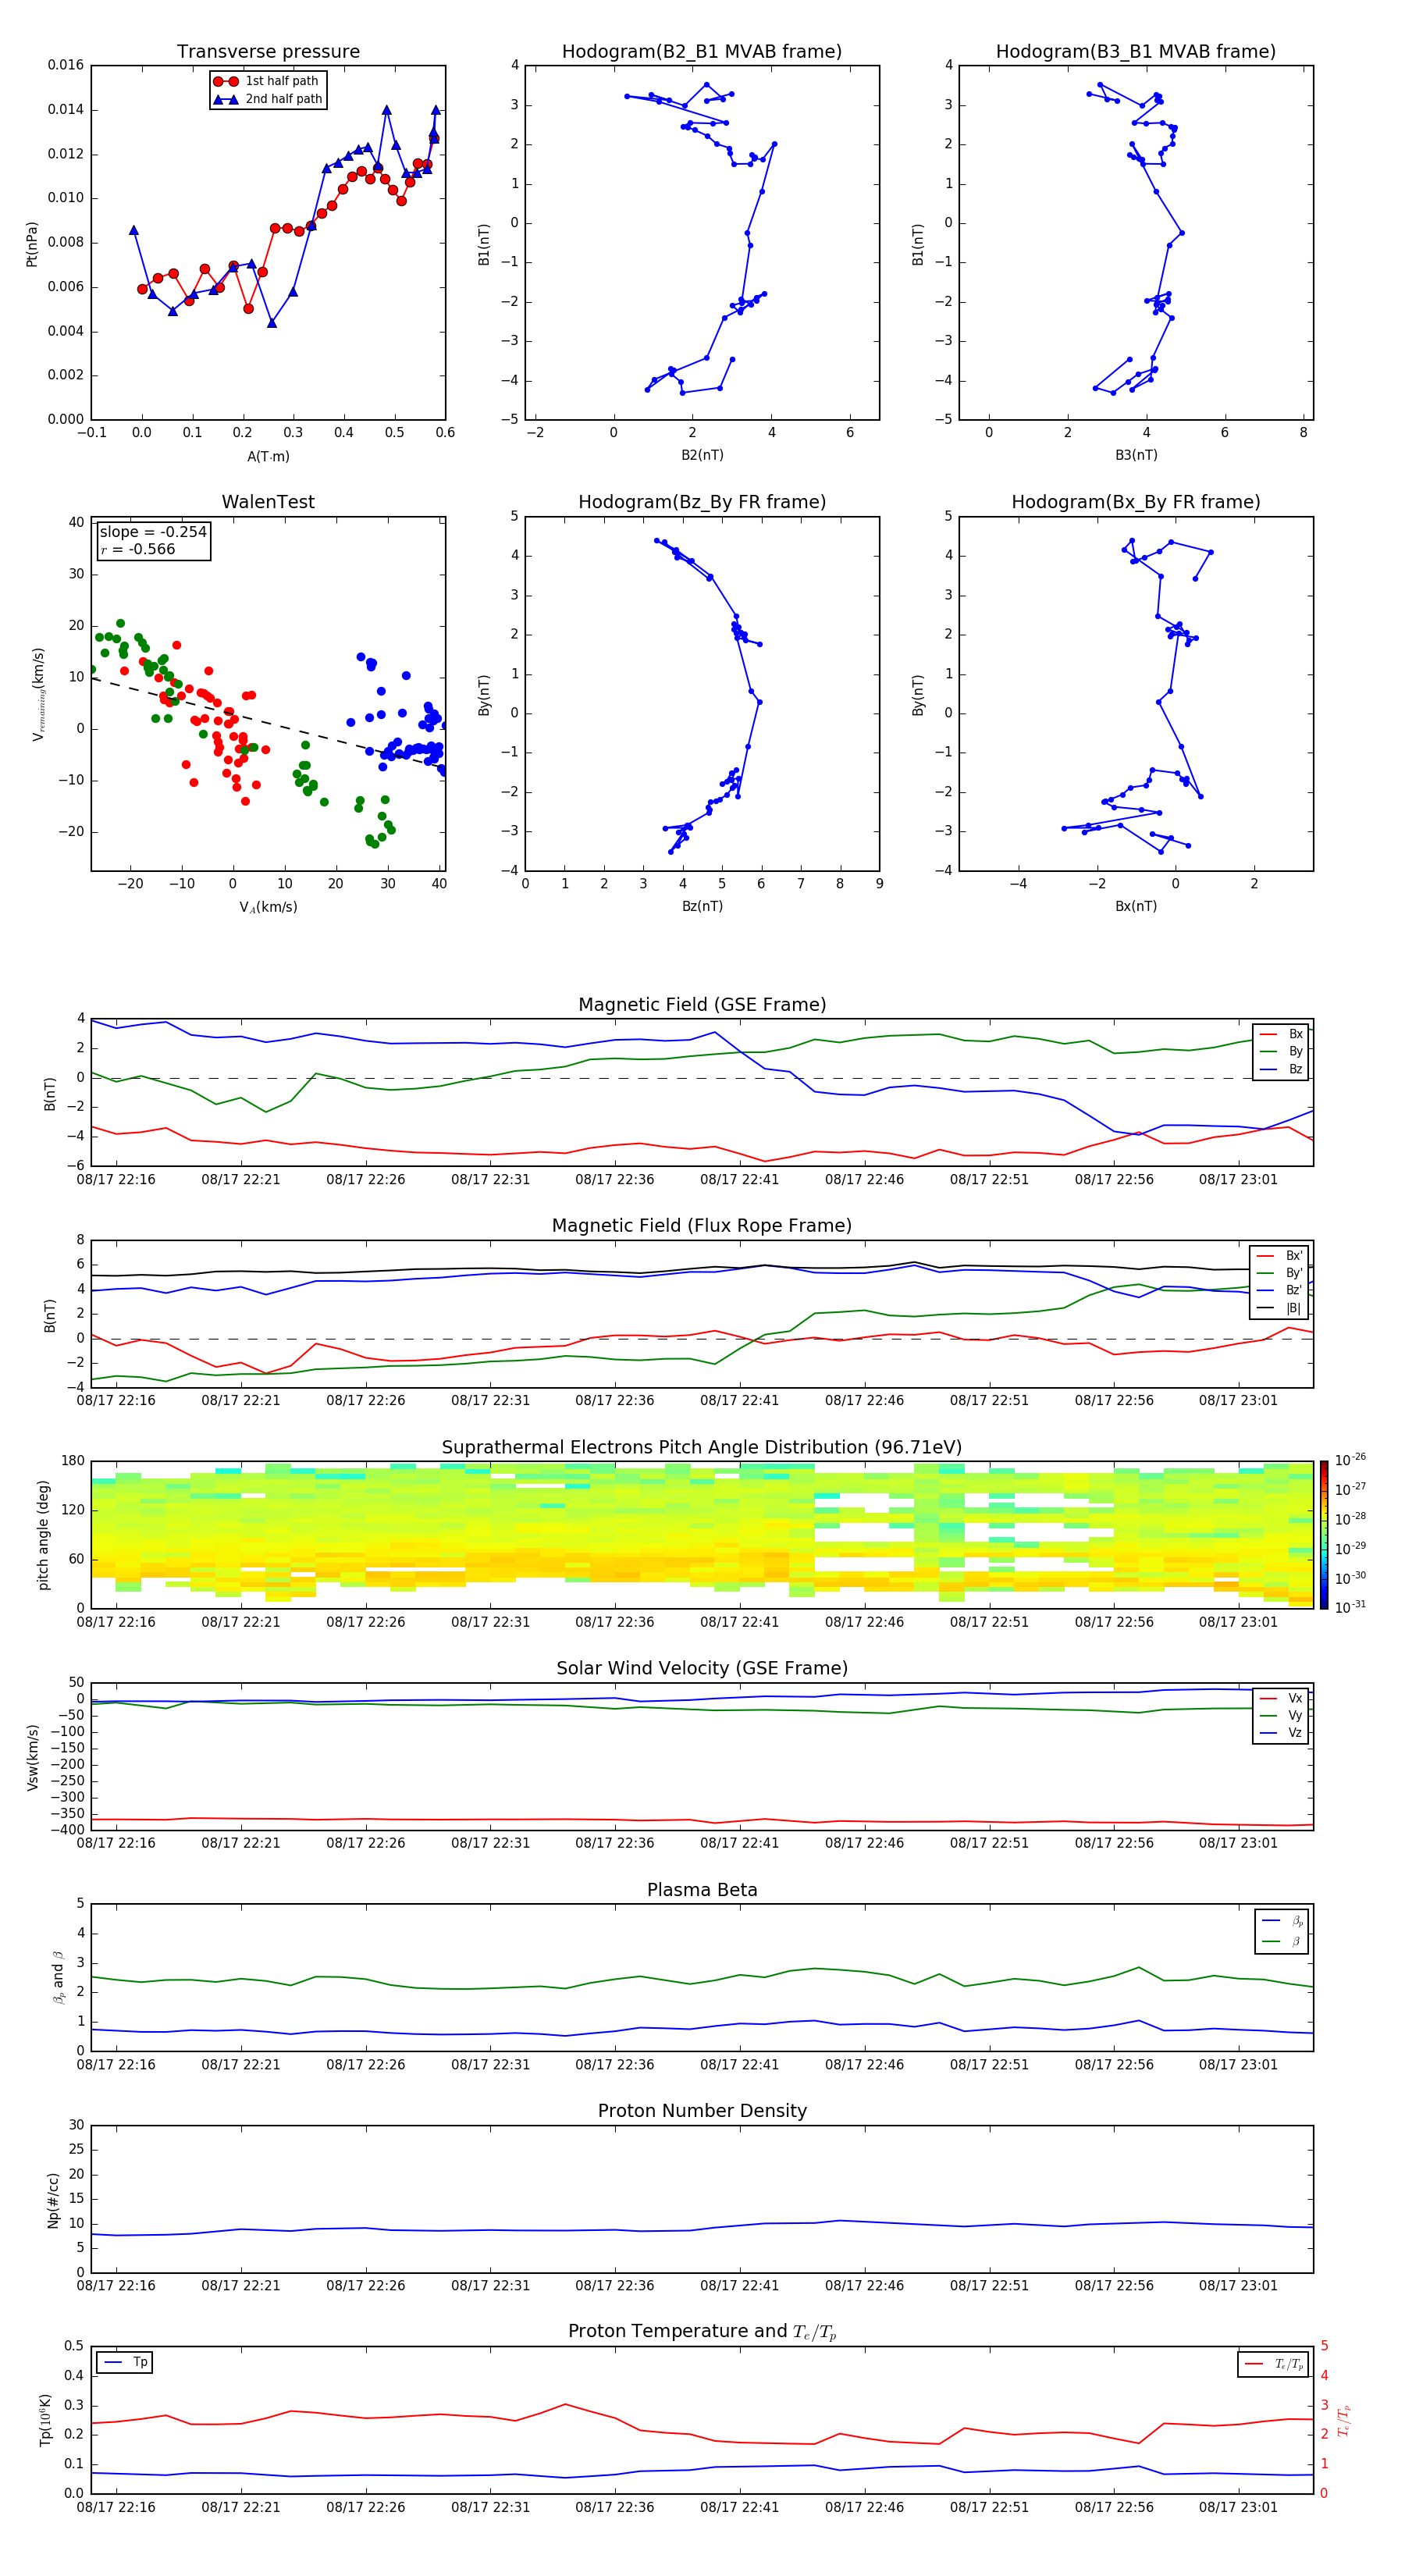Click the 'Bx' entry in GSE legend

click(1281, 1034)
